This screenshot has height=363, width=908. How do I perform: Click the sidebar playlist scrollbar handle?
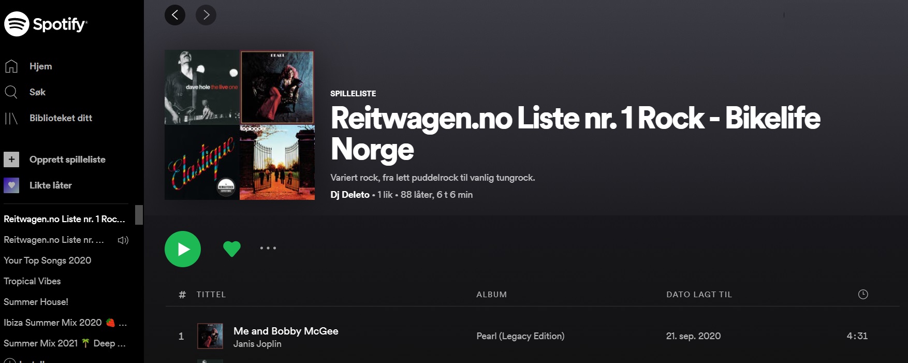point(139,215)
